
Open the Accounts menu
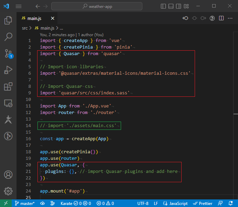[x=8, y=175]
